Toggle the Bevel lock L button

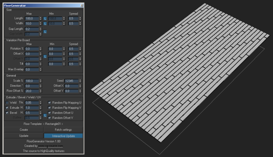(45, 115)
